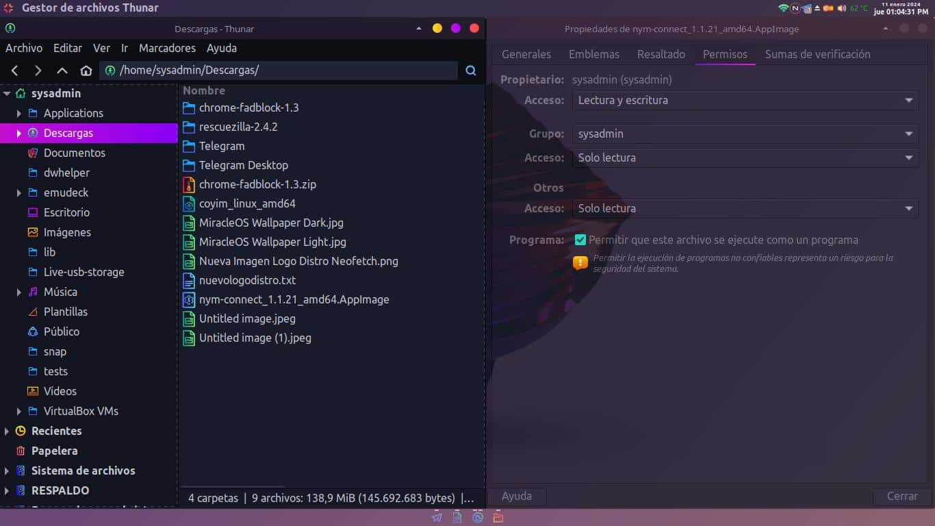This screenshot has height=526, width=935.
Task: Click the coyim_linux_amd64 file icon
Action: point(189,203)
